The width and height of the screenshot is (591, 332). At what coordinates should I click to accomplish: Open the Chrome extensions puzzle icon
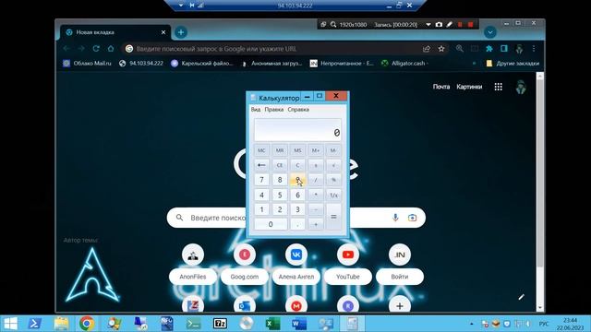click(x=489, y=49)
